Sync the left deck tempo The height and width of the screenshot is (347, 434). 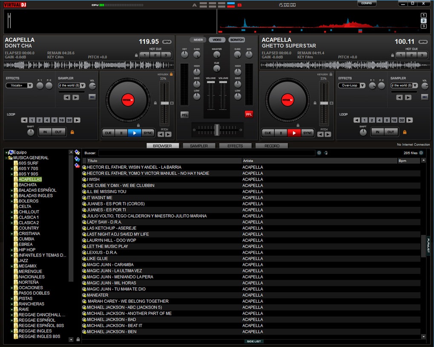(148, 133)
